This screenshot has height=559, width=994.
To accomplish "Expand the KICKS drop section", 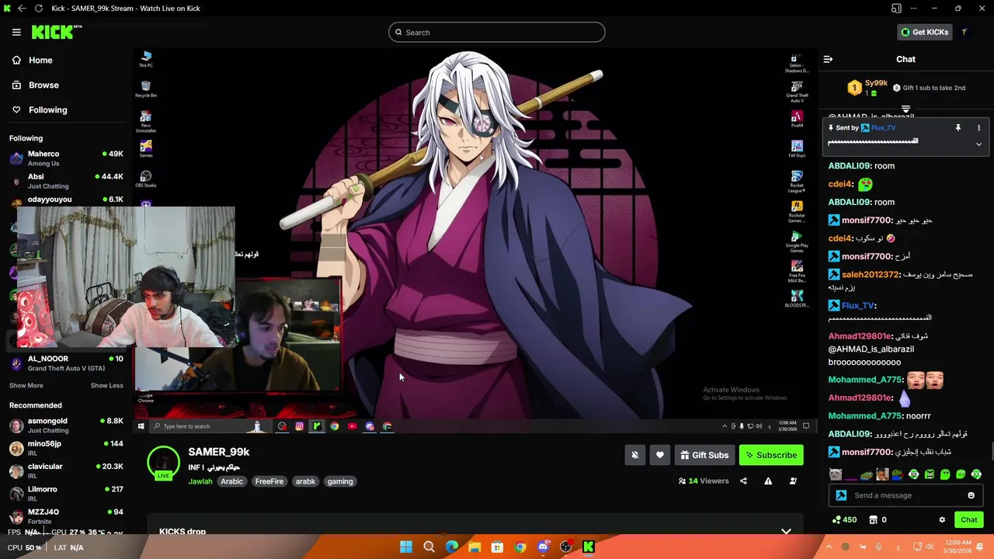I will (786, 532).
